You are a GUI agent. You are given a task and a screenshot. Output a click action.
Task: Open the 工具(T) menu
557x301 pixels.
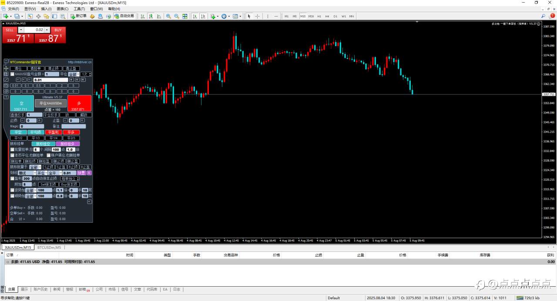tap(79, 9)
